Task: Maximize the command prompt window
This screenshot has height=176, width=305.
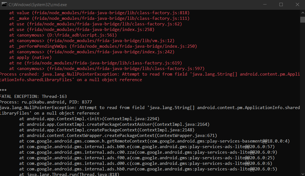Action: click(281, 4)
